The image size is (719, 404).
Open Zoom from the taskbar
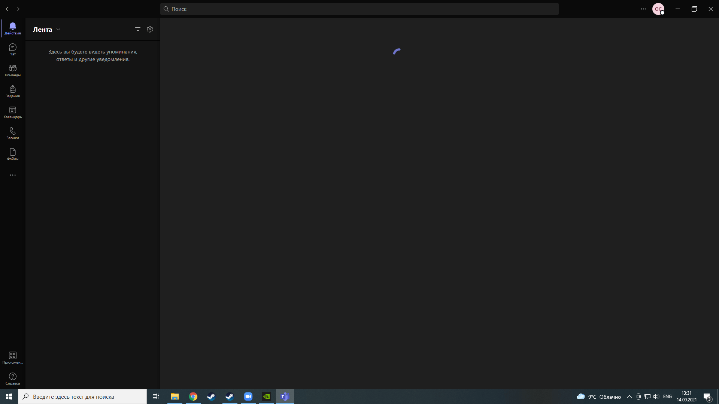[x=248, y=397]
